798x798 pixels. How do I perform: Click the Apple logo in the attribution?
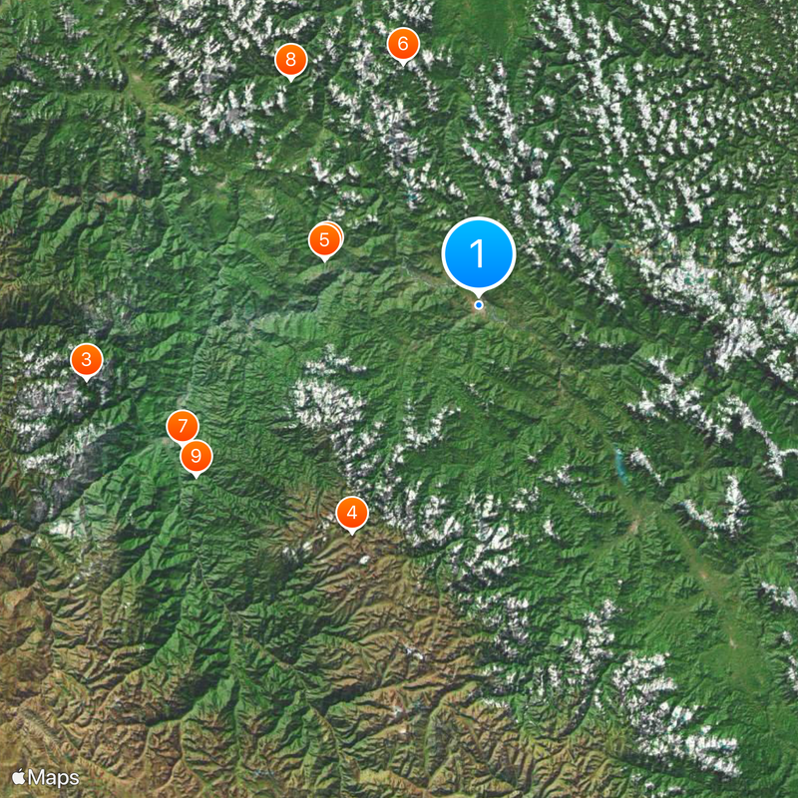click(x=19, y=777)
